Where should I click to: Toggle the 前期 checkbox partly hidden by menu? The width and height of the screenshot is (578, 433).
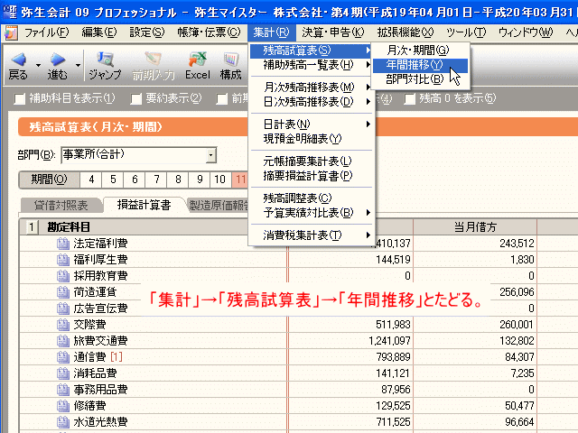point(222,98)
